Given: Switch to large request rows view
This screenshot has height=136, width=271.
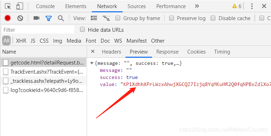Looking at the screenshot, I should [94, 18].
